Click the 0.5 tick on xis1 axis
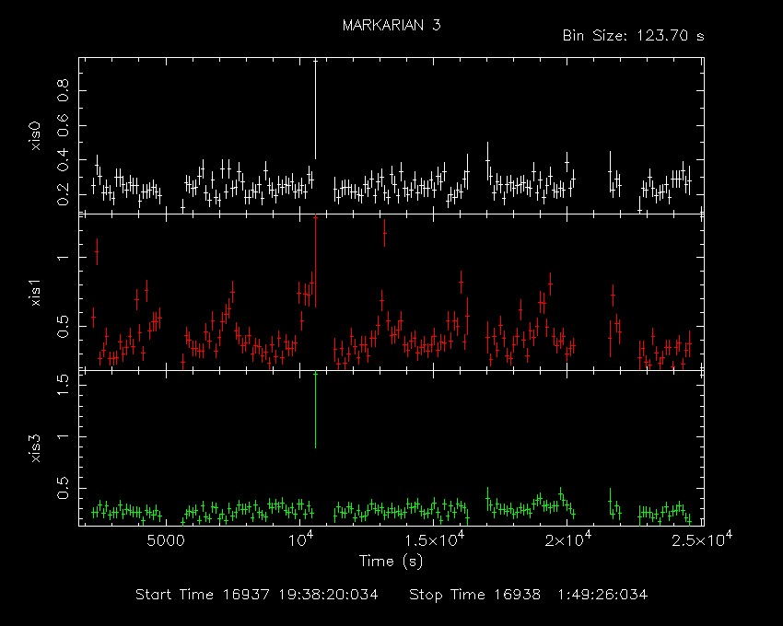The width and height of the screenshot is (783, 626). point(63,327)
